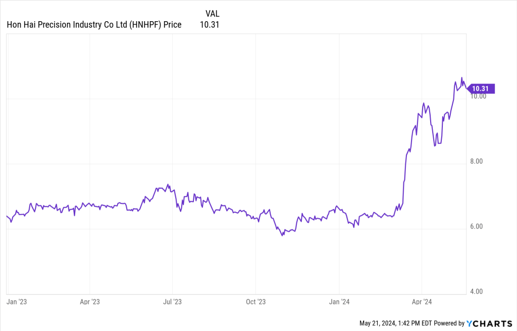Screen dimensions: 517x331
Task: Click the 10.31 value under VAL
Action: tap(210, 24)
